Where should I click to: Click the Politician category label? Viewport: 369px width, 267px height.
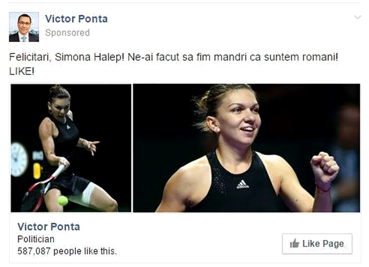pos(36,239)
